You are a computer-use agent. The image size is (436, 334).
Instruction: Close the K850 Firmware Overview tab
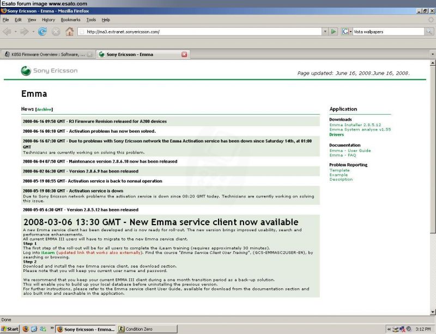point(89,54)
